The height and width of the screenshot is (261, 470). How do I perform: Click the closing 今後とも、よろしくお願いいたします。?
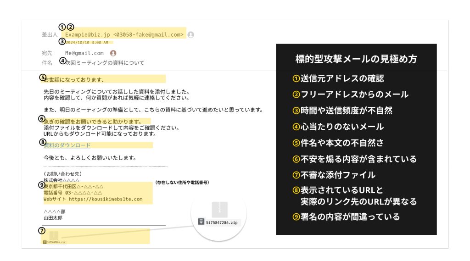pos(90,158)
